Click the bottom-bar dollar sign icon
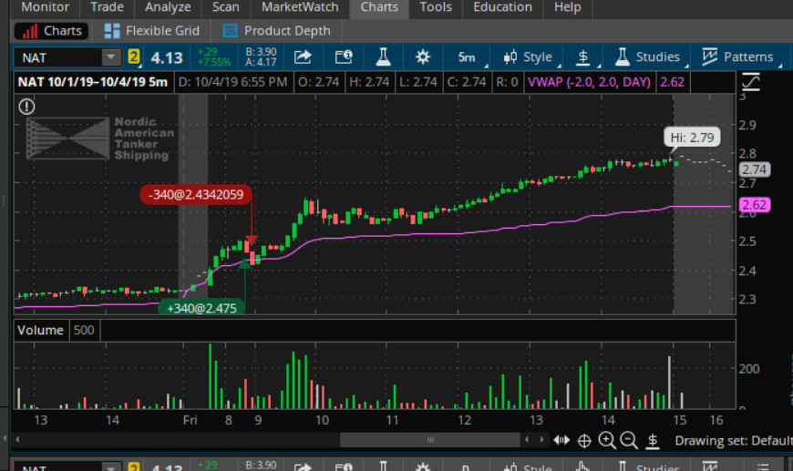The image size is (793, 471). click(x=653, y=441)
